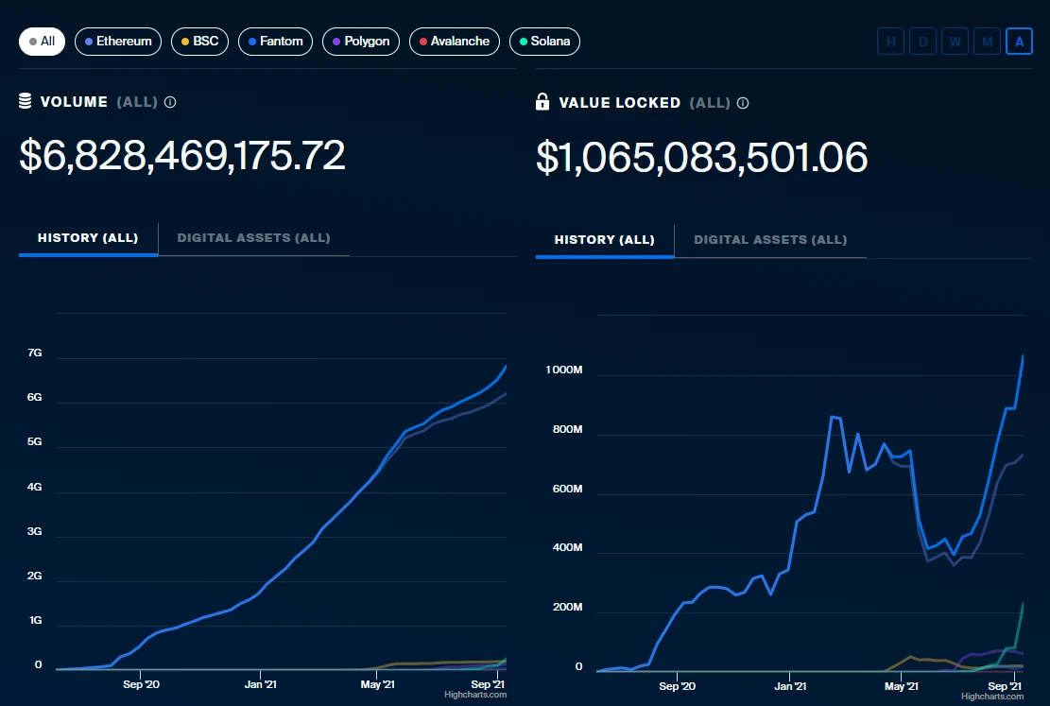The width and height of the screenshot is (1050, 706).
Task: Switch time range to hourly (H)
Action: (890, 42)
